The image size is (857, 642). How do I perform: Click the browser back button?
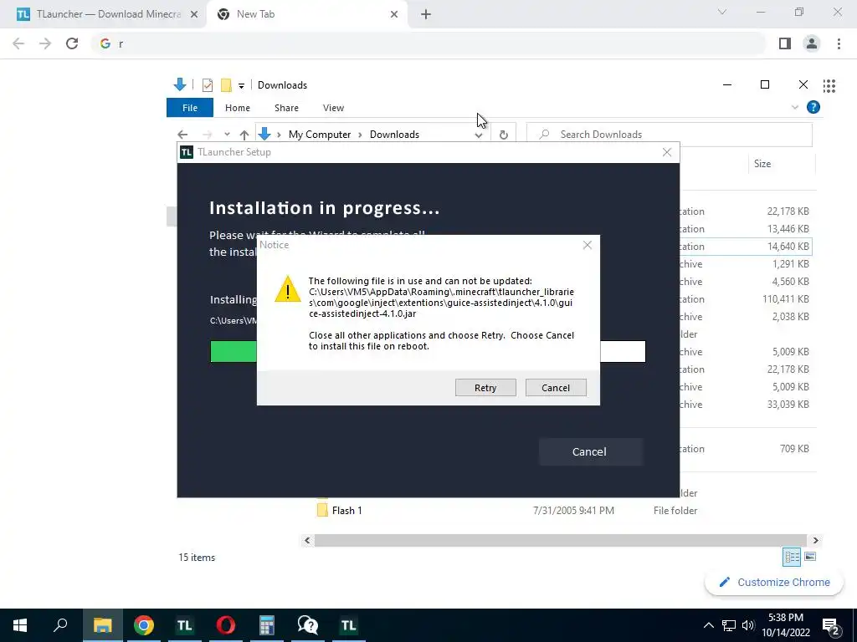pyautogui.click(x=18, y=43)
